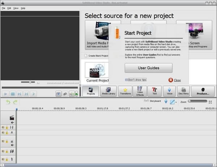The height and width of the screenshot is (167, 217).
Task: Switch timeline to Storyboard view
Action: pyautogui.click(x=152, y=101)
